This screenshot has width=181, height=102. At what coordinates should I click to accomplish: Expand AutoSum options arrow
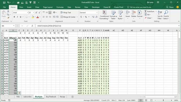(156, 11)
